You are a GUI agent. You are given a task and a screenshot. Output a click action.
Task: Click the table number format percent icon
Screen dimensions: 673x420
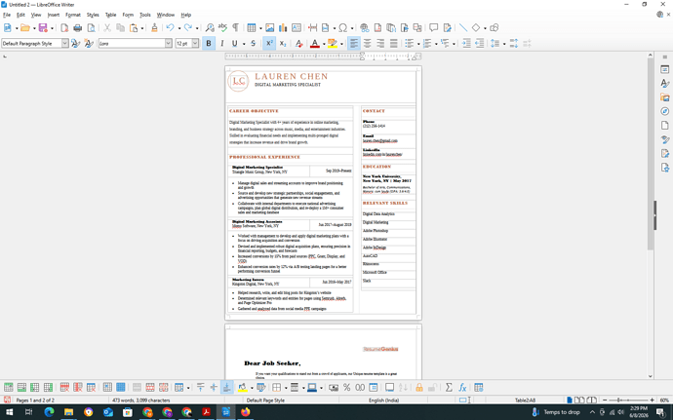(347, 388)
